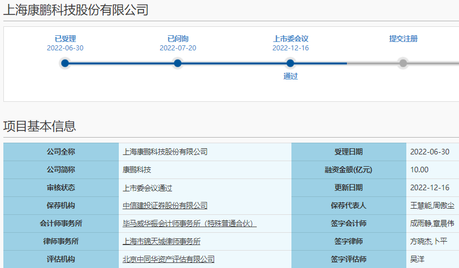Click the 通过 result under 上市委会议

pyautogui.click(x=290, y=76)
